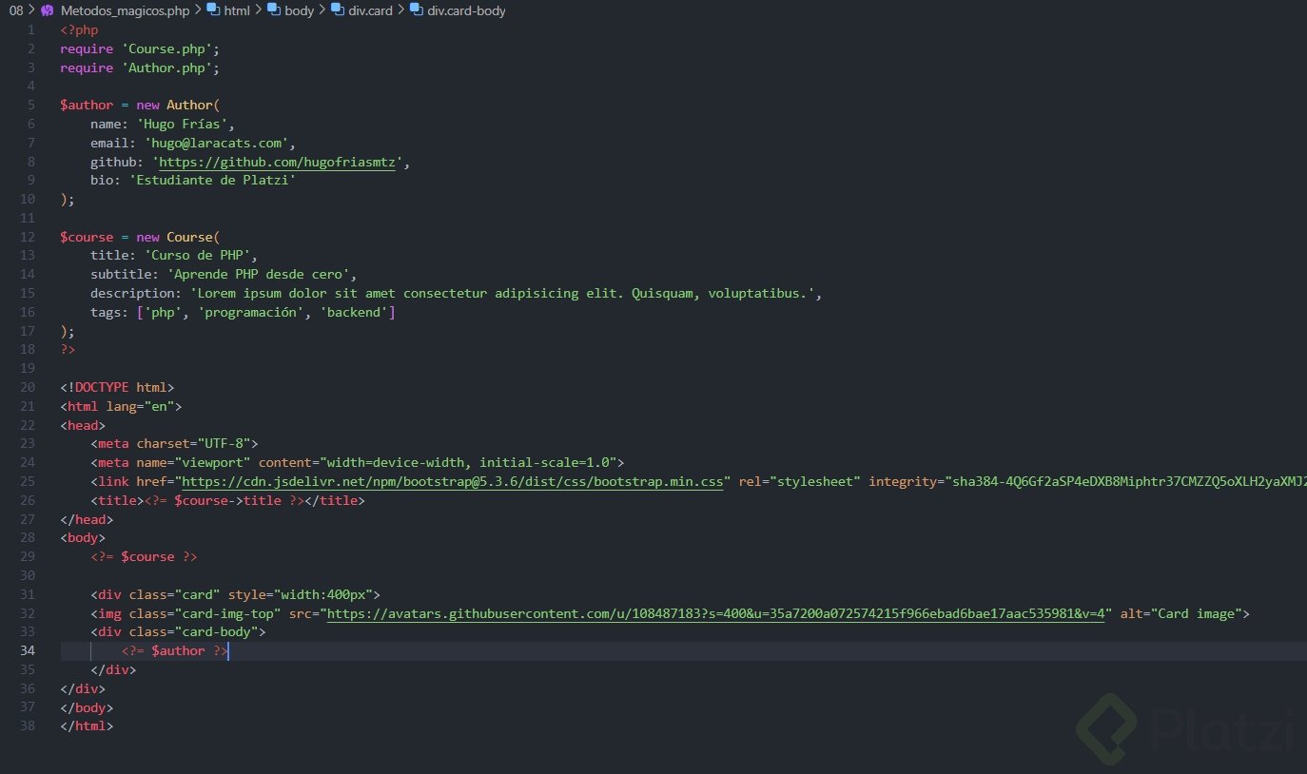The image size is (1307, 774).
Task: Click the 'hugo@laracats.com' email string
Action: [x=216, y=143]
